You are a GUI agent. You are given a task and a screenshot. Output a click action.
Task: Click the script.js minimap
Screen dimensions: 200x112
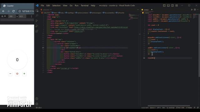[x=196, y=16]
